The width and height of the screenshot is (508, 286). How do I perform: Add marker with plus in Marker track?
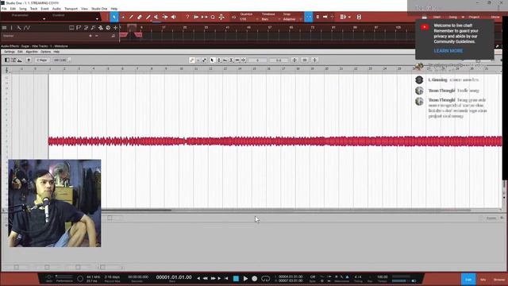(90, 36)
